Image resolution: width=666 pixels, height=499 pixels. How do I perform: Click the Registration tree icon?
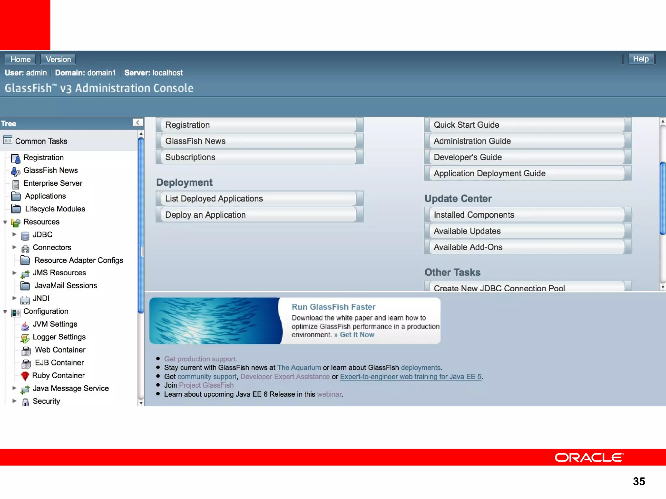pos(16,158)
